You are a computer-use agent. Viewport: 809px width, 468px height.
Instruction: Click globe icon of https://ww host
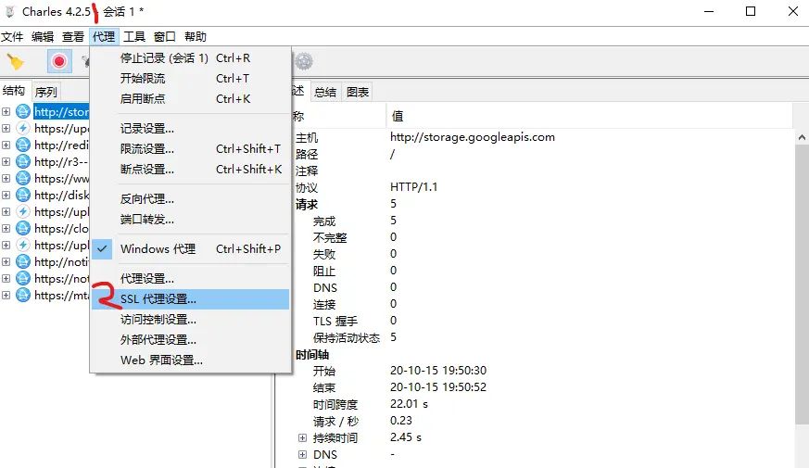coord(23,178)
